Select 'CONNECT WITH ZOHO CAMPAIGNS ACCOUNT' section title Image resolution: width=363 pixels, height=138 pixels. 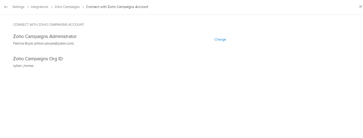(49, 25)
